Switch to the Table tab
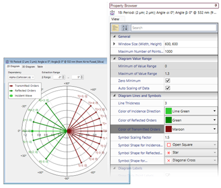Viewport: 221px width, 188px height. (x=40, y=67)
